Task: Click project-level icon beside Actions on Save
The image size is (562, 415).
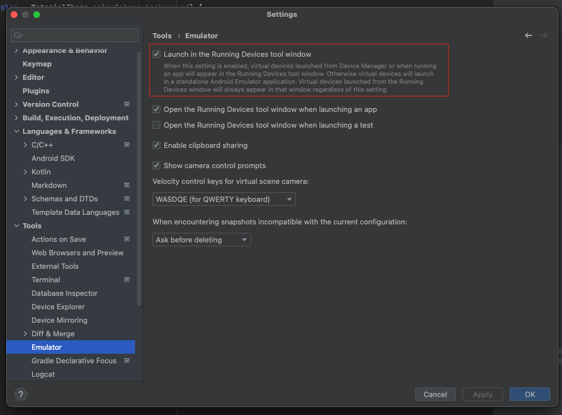Action: (127, 239)
